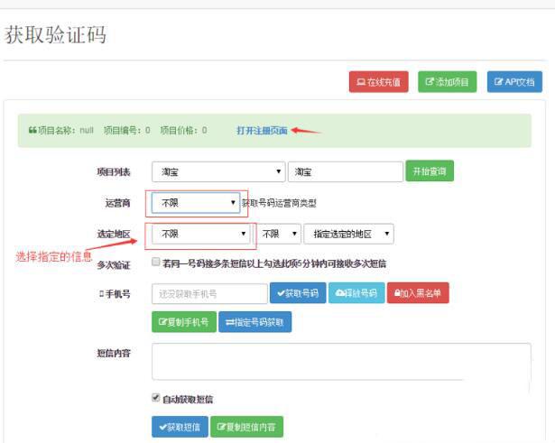
Task: Open the second 选定地区 dropdown set to 不限
Action: pos(279,234)
